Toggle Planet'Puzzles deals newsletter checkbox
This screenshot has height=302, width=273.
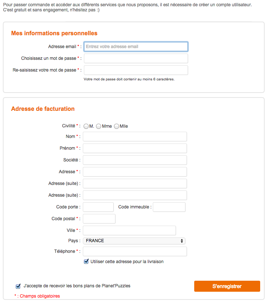pos(18,286)
